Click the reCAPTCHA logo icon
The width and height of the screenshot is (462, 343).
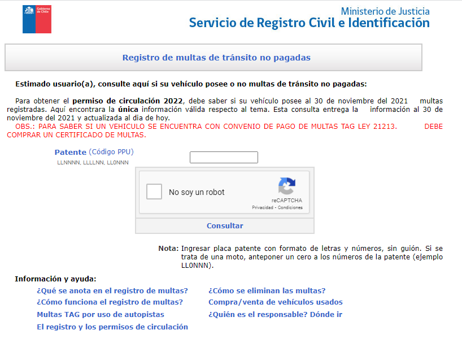point(287,186)
